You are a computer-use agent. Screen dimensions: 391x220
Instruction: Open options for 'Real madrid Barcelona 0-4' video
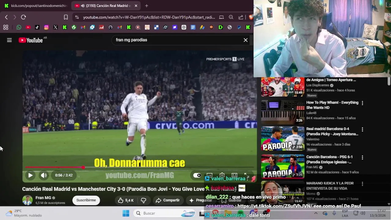(362, 130)
